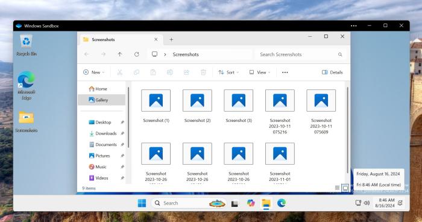Switch to large thumbnails view icon
The image size is (422, 222).
345,188
